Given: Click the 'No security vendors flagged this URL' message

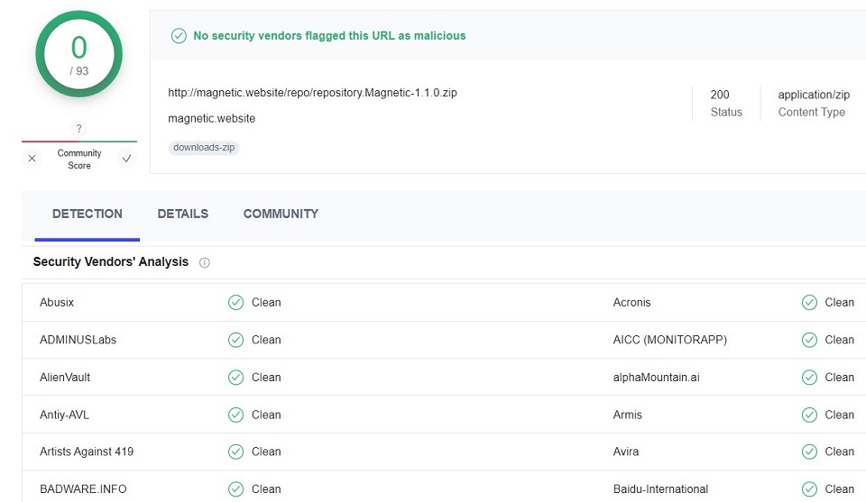Looking at the screenshot, I should point(329,36).
